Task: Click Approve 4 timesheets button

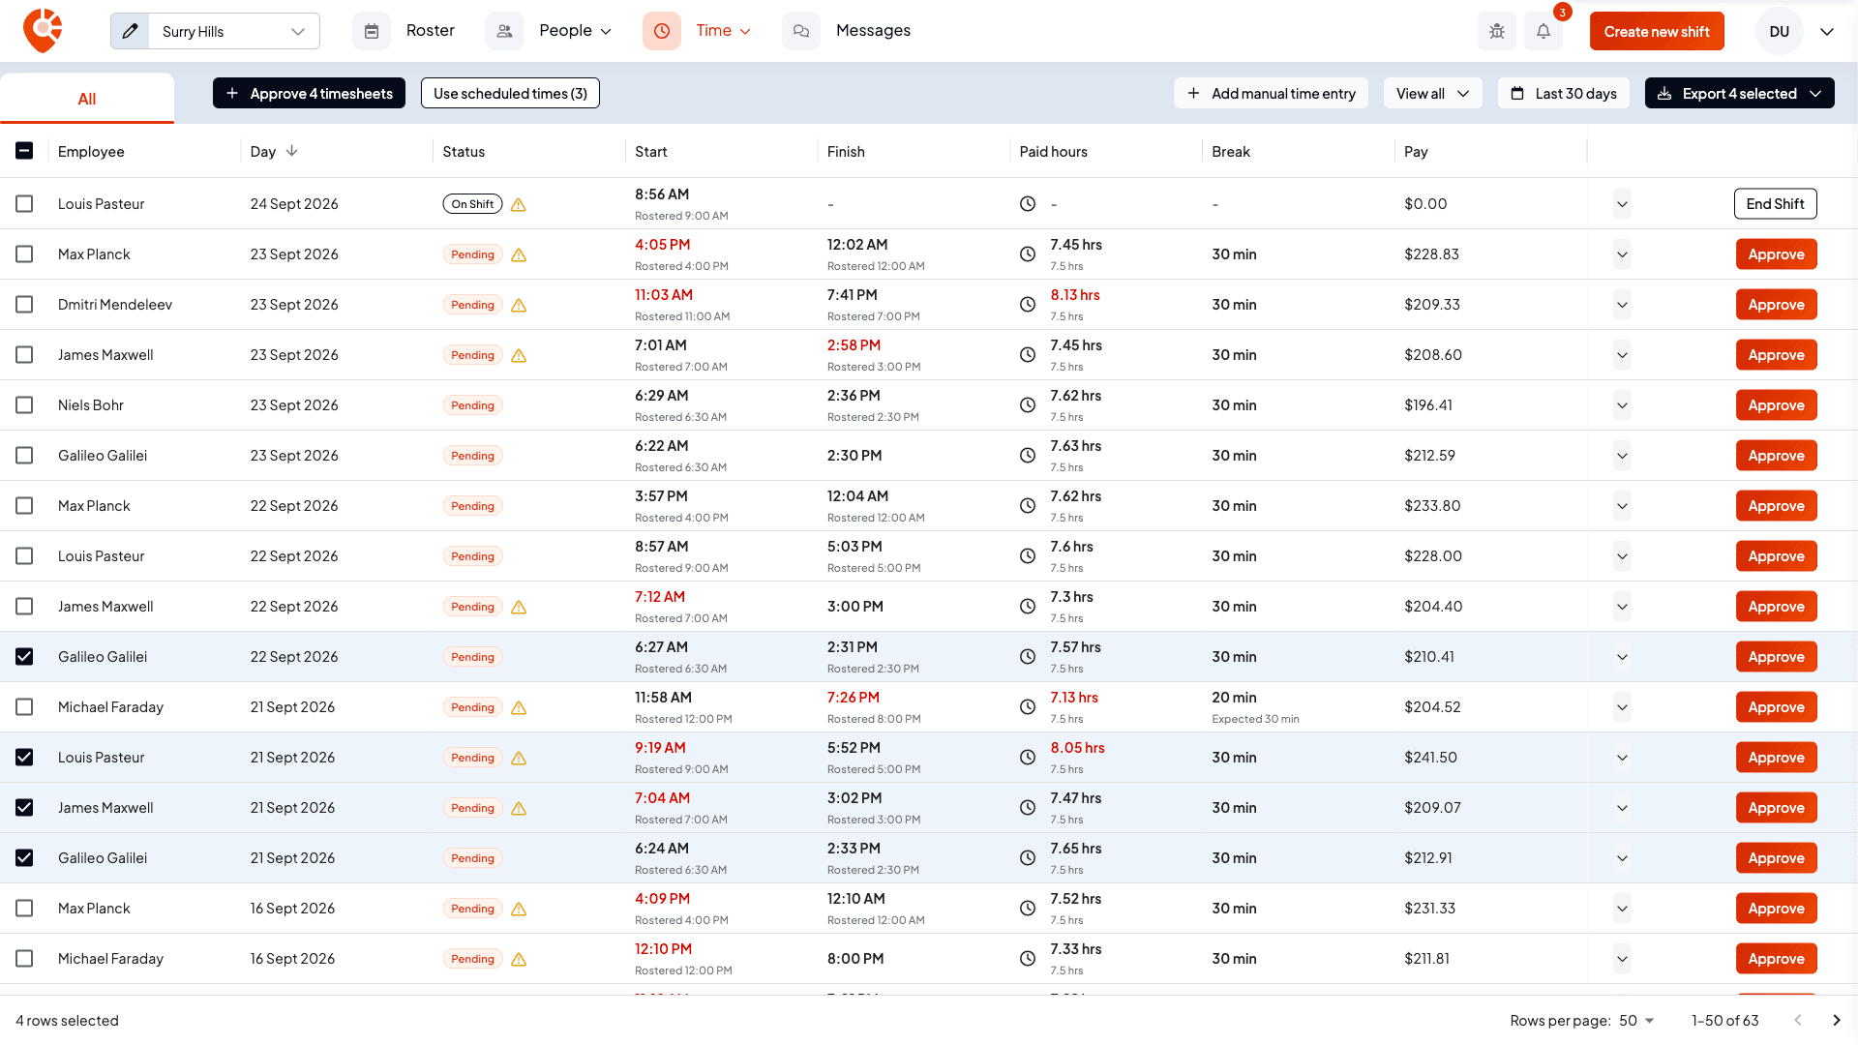Action: coord(309,93)
